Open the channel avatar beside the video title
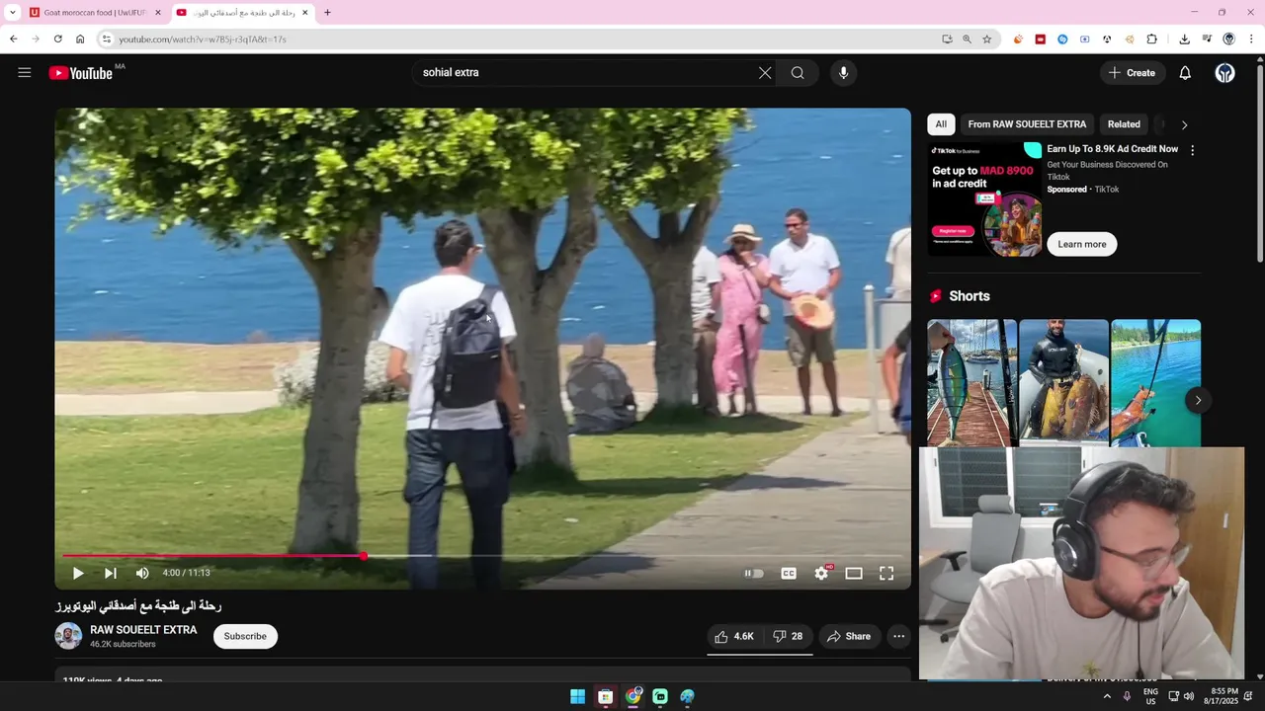 (68, 636)
